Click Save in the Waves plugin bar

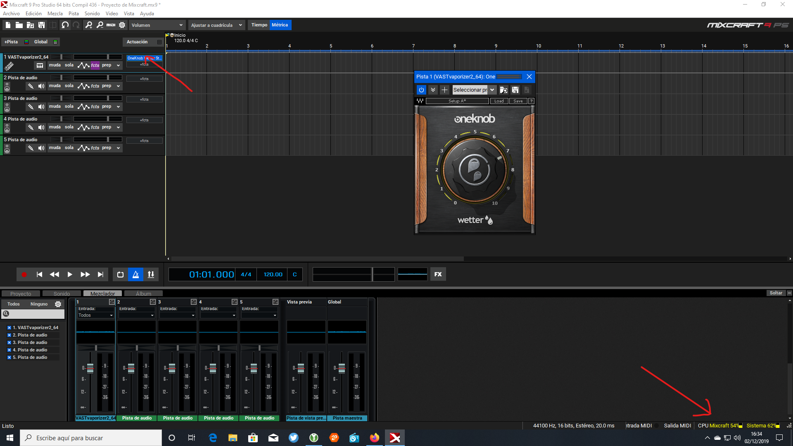click(x=518, y=101)
